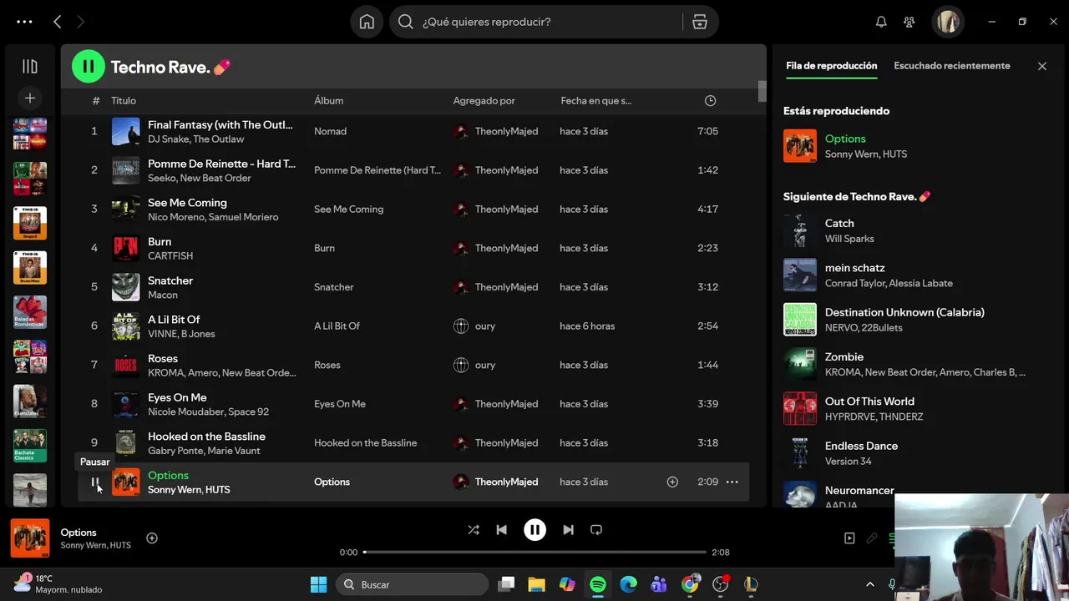Pause the Techno Rave playlist with the green header button
The image size is (1069, 601).
pos(89,67)
